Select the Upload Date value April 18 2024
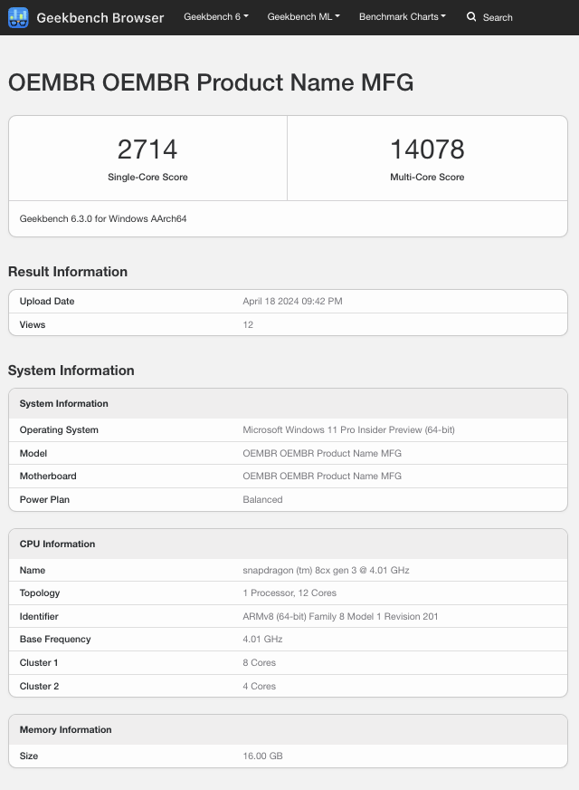This screenshot has width=579, height=790. (x=292, y=301)
